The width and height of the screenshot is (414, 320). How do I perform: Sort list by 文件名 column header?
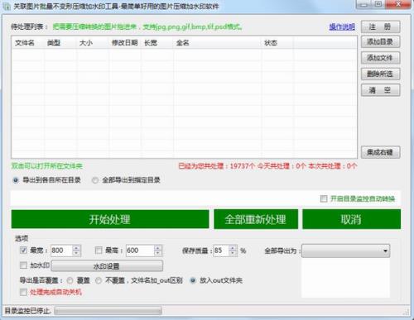click(x=27, y=43)
